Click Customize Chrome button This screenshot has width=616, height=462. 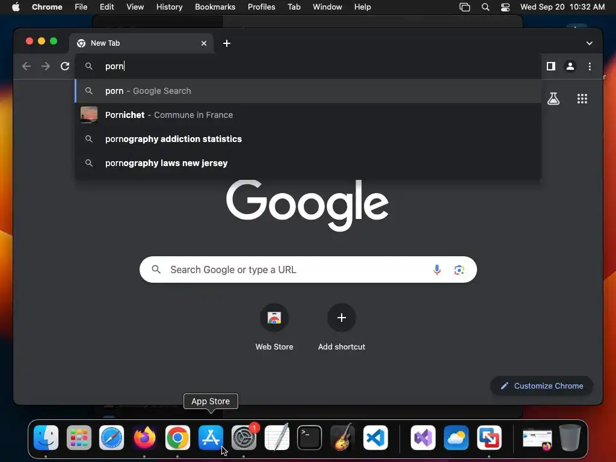542,386
